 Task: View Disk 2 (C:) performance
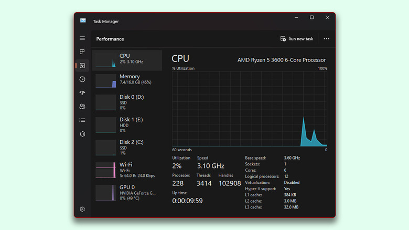[126, 147]
